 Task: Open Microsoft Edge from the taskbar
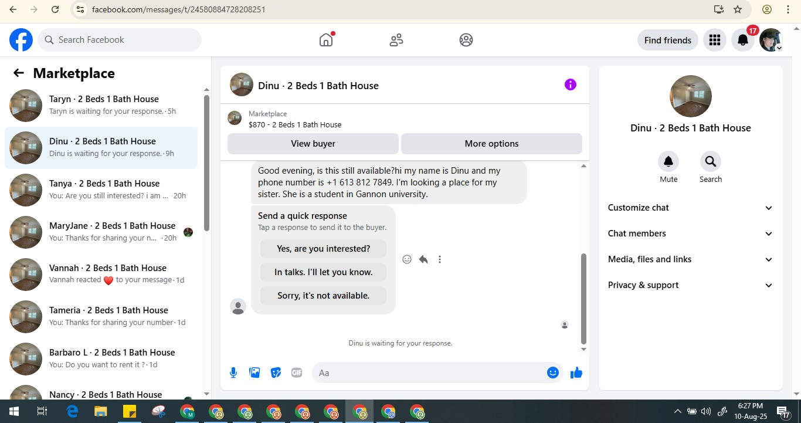tap(72, 411)
